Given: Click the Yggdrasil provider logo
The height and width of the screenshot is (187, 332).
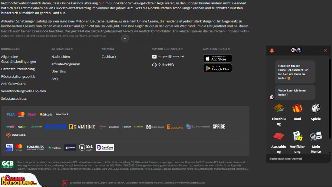Looking at the screenshot, I should (x=16, y=135).
